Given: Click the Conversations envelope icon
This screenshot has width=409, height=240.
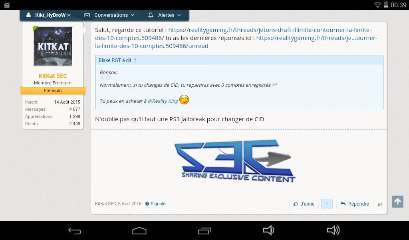Looking at the screenshot, I should (x=87, y=15).
